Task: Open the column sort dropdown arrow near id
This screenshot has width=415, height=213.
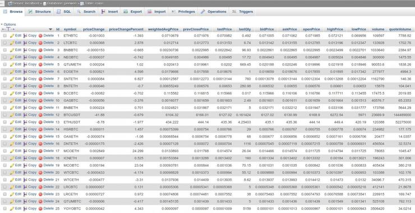Action: 50,29
